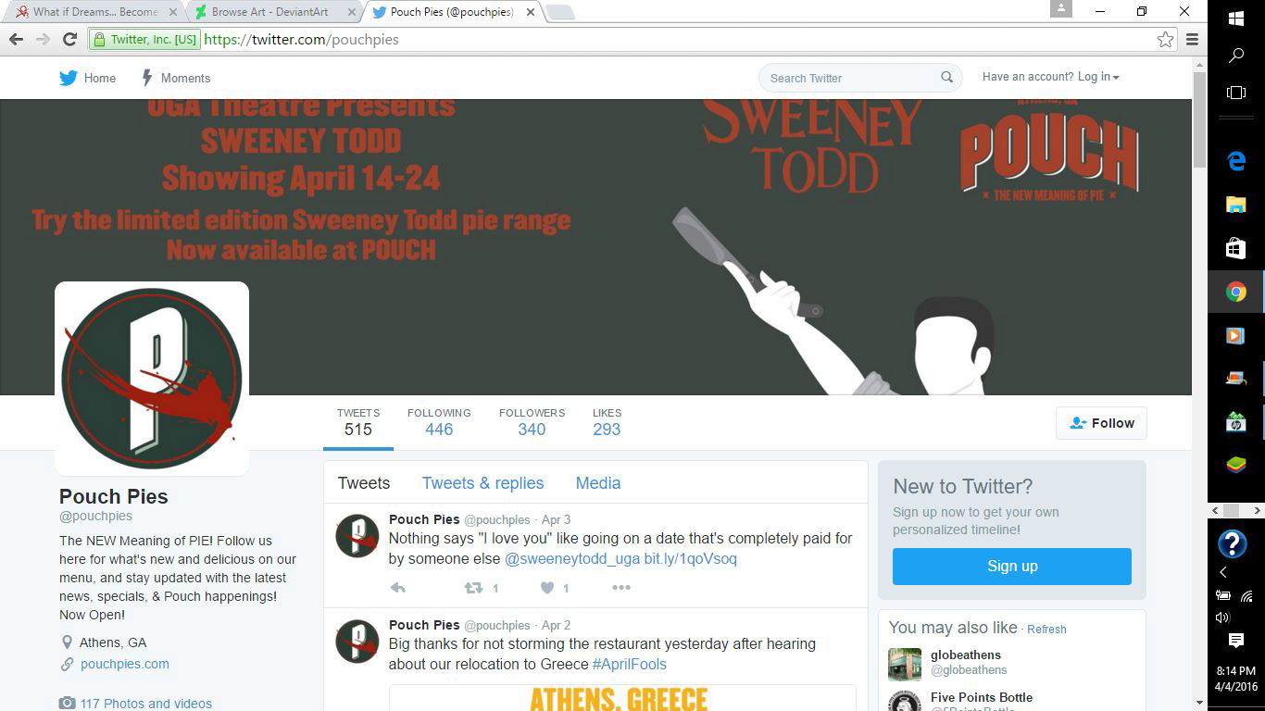Viewport: 1265px width, 711px height.
Task: Close the DeviantArt browser tab
Action: click(x=351, y=12)
